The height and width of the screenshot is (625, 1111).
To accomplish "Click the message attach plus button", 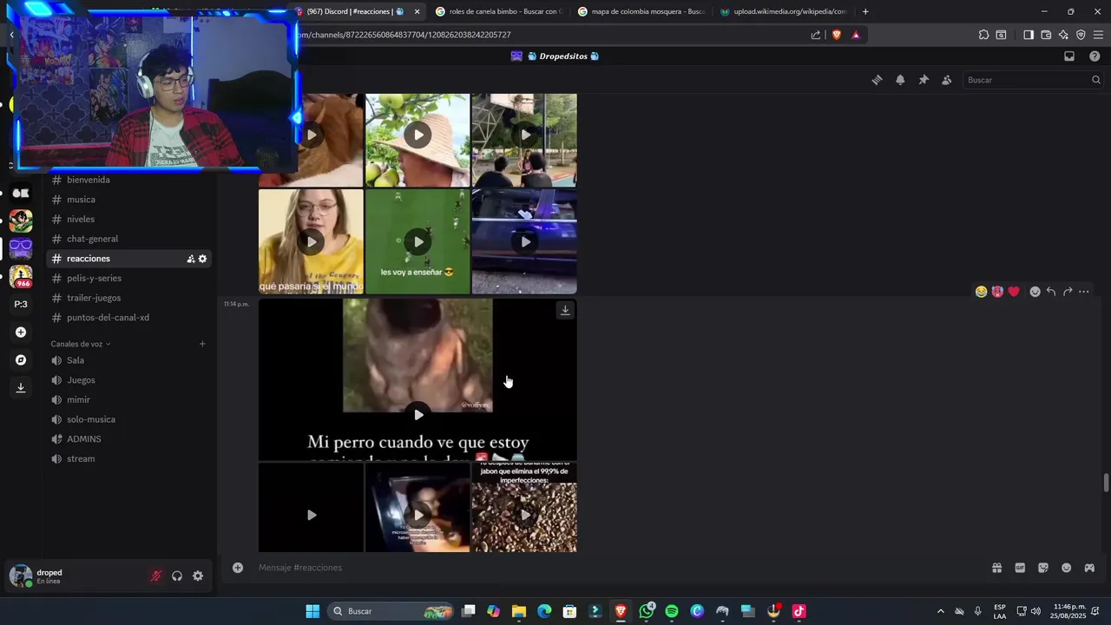I will (x=238, y=568).
